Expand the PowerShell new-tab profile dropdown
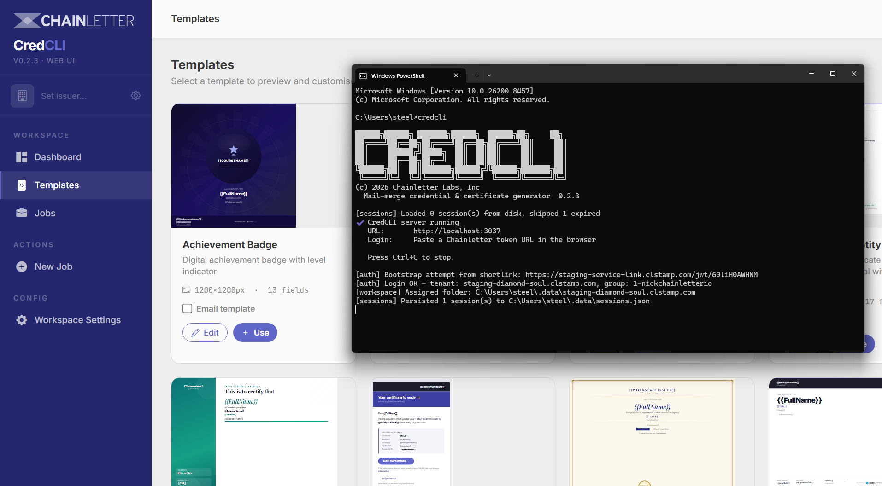Screen dimensions: 882x486 (489, 75)
